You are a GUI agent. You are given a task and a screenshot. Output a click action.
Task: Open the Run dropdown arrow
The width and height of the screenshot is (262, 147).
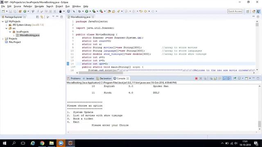pyautogui.click(x=90, y=11)
